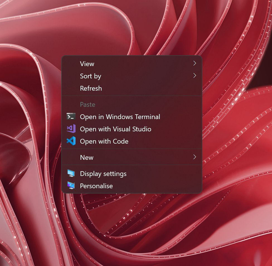
Task: Click the Visual Studio purple icon
Action: (x=71, y=129)
